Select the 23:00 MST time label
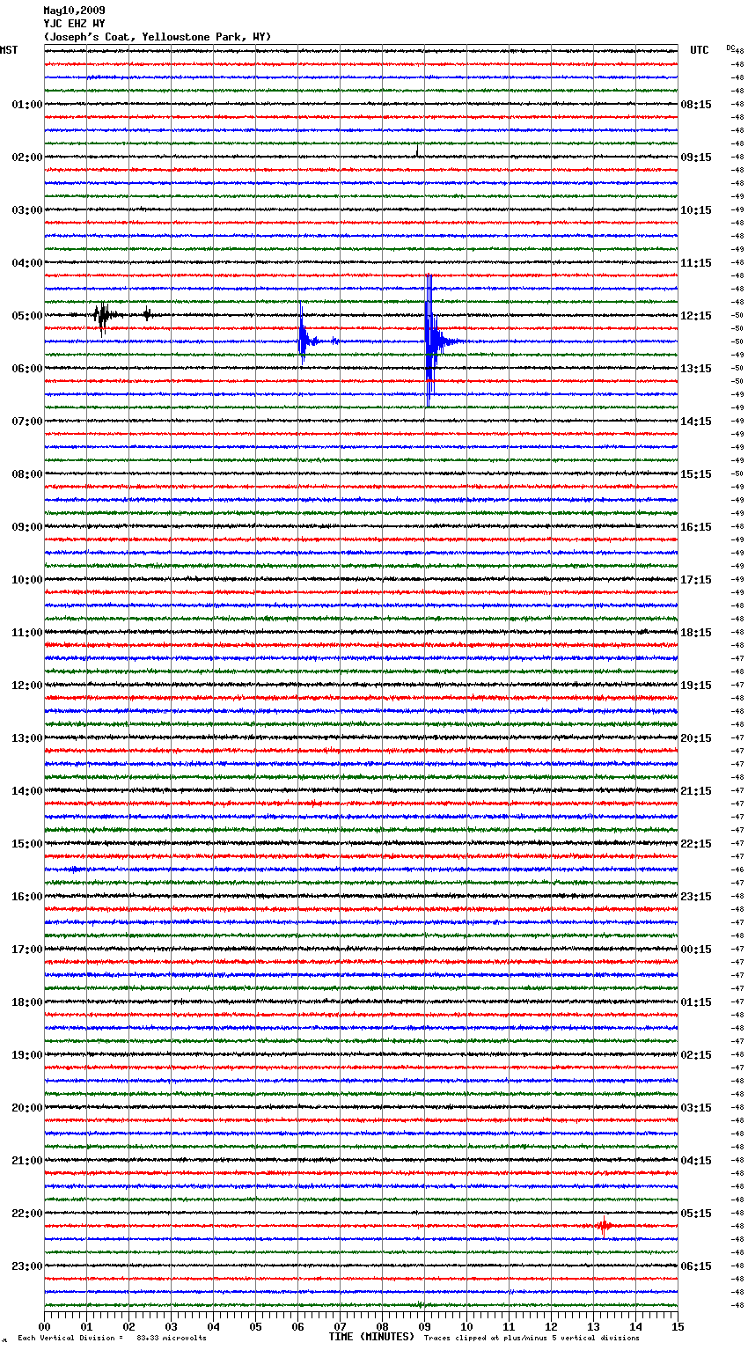This screenshot has width=748, height=1350. point(26,1266)
